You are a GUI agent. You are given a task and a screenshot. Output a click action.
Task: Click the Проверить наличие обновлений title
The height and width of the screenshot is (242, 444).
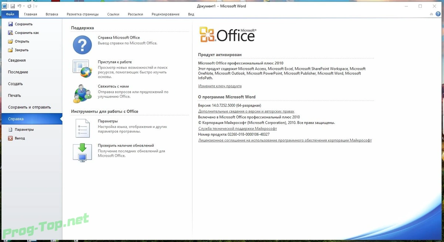[126, 145]
